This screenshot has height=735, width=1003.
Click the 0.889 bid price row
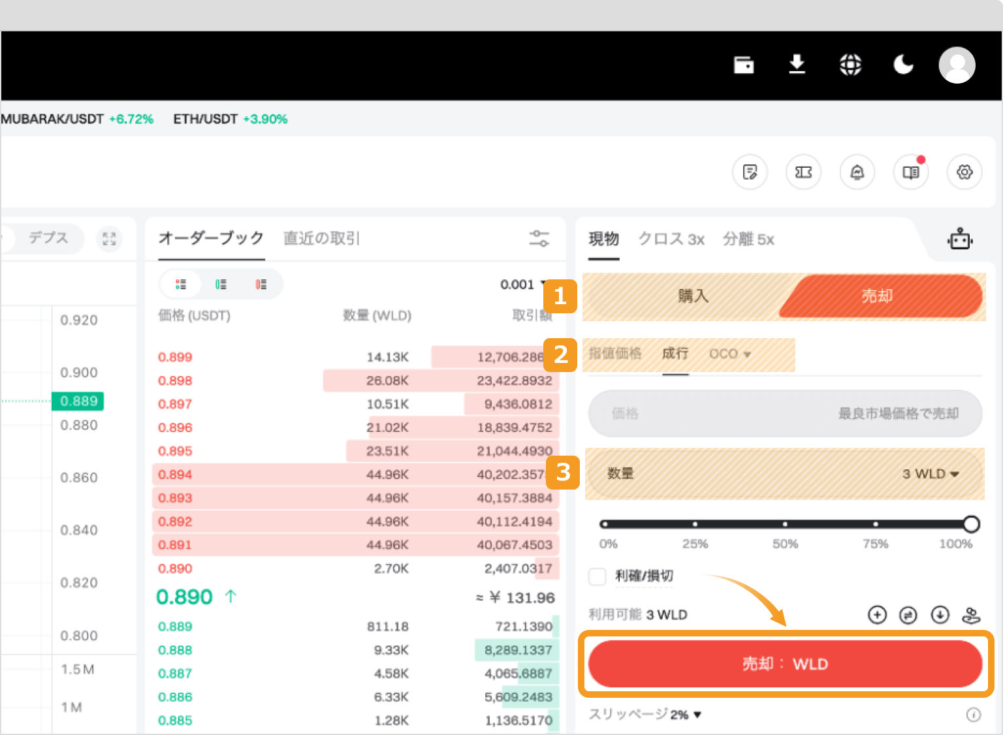click(x=356, y=627)
